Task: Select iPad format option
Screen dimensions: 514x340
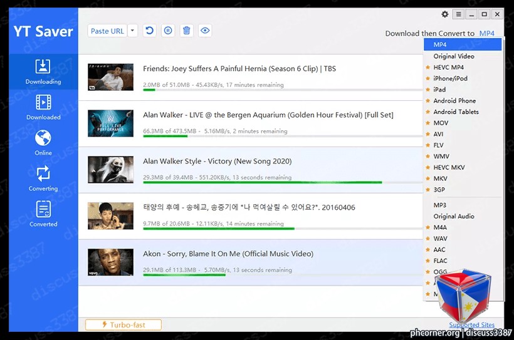Action: [463, 90]
